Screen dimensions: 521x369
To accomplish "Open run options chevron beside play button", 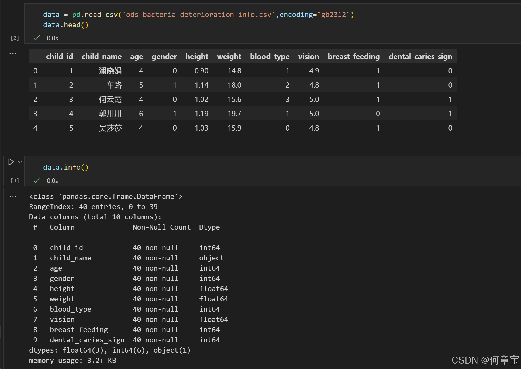I will point(20,162).
